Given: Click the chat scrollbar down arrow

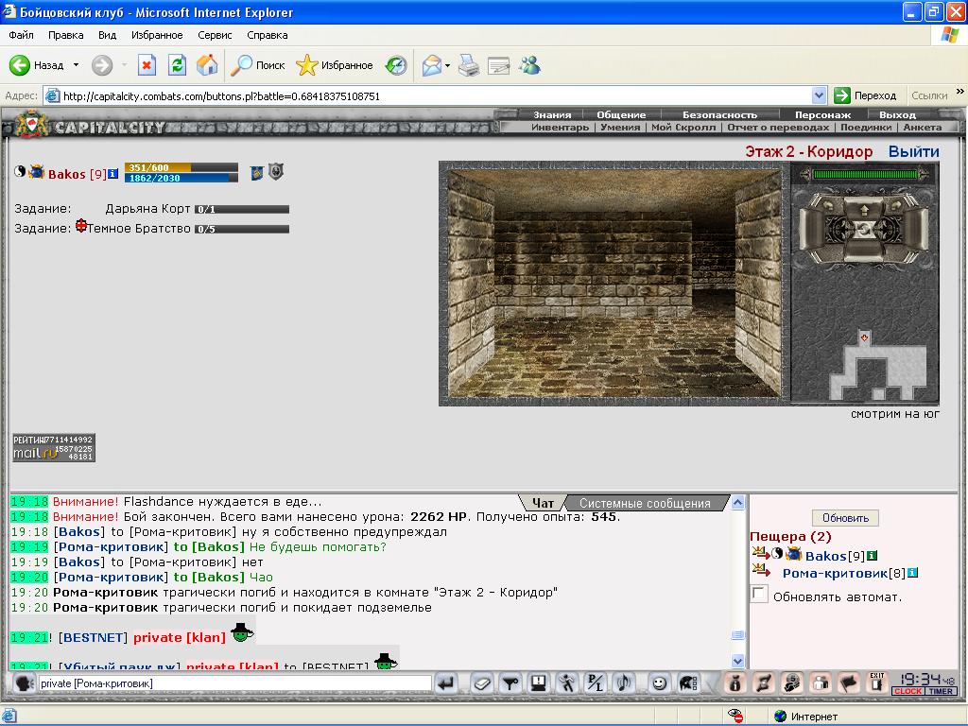Looking at the screenshot, I should [x=737, y=661].
